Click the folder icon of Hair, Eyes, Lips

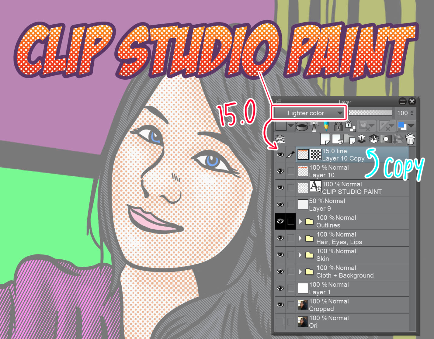pyautogui.click(x=309, y=238)
